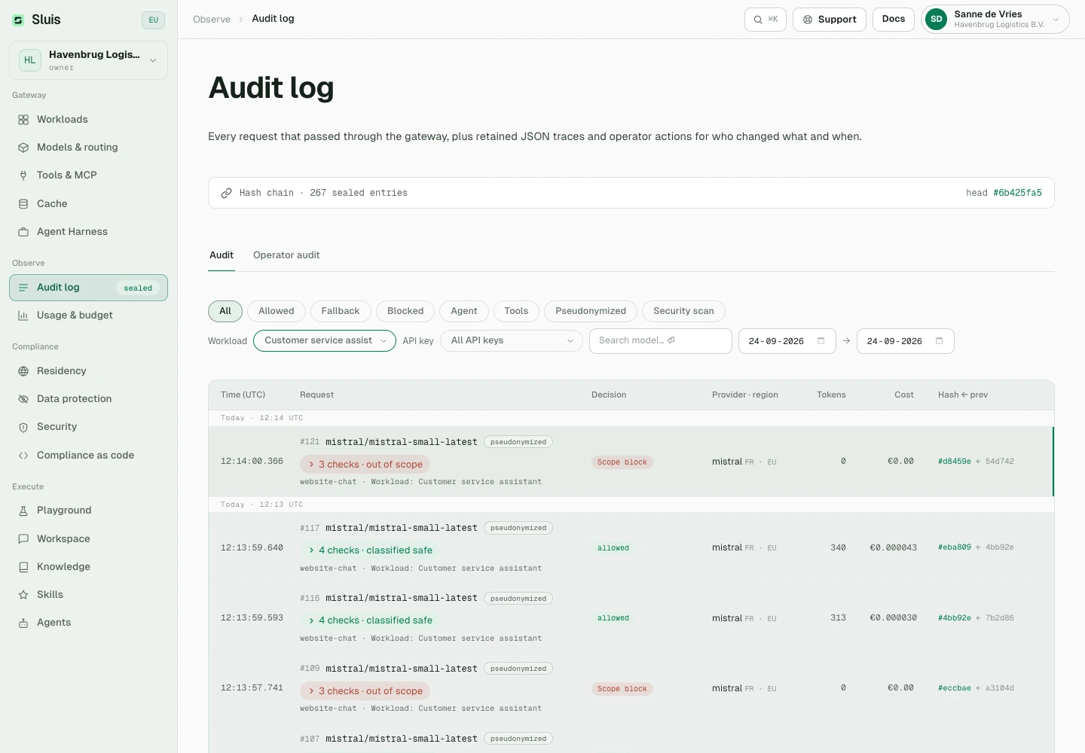Click the Search model input field

661,341
